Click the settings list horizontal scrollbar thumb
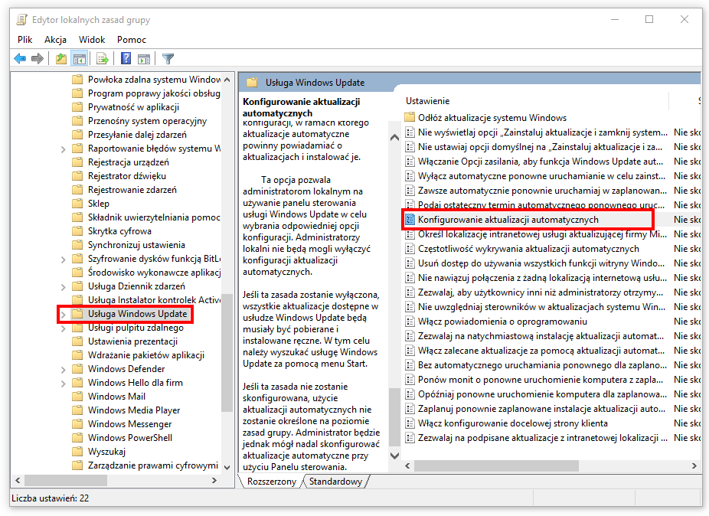This screenshot has width=709, height=516. 496,465
